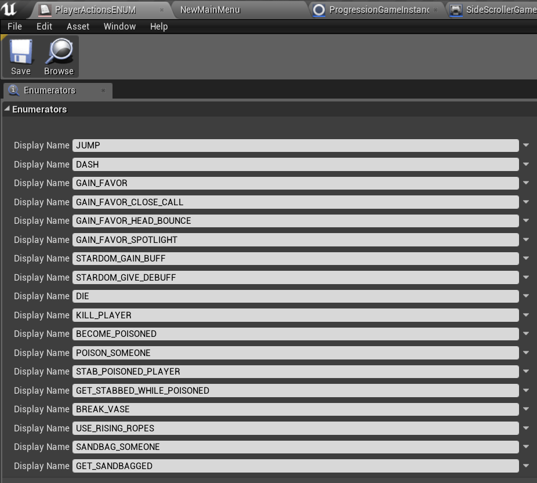Switch to the ProgressionGameInstance tab
The image size is (537, 483).
click(379, 10)
